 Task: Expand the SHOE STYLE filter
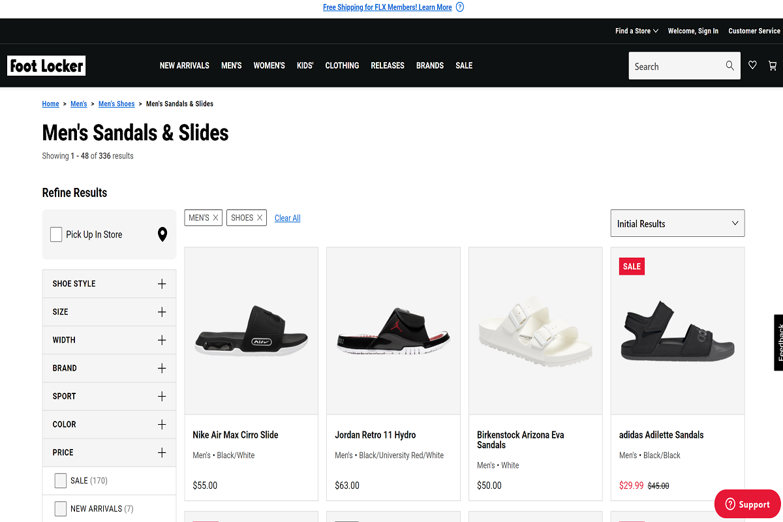(x=109, y=284)
